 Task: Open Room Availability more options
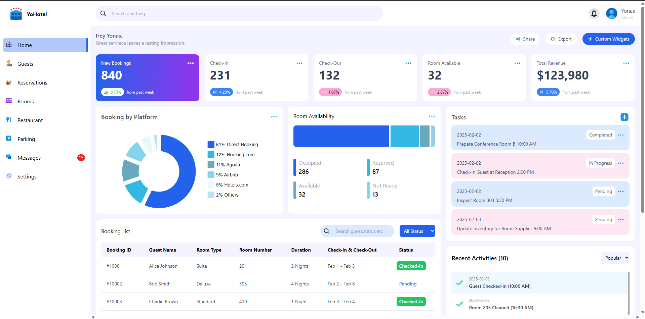[x=432, y=116]
